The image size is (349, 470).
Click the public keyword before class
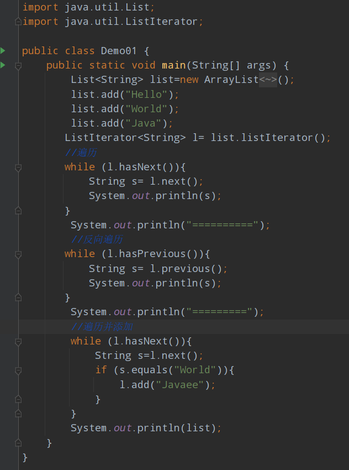40,51
